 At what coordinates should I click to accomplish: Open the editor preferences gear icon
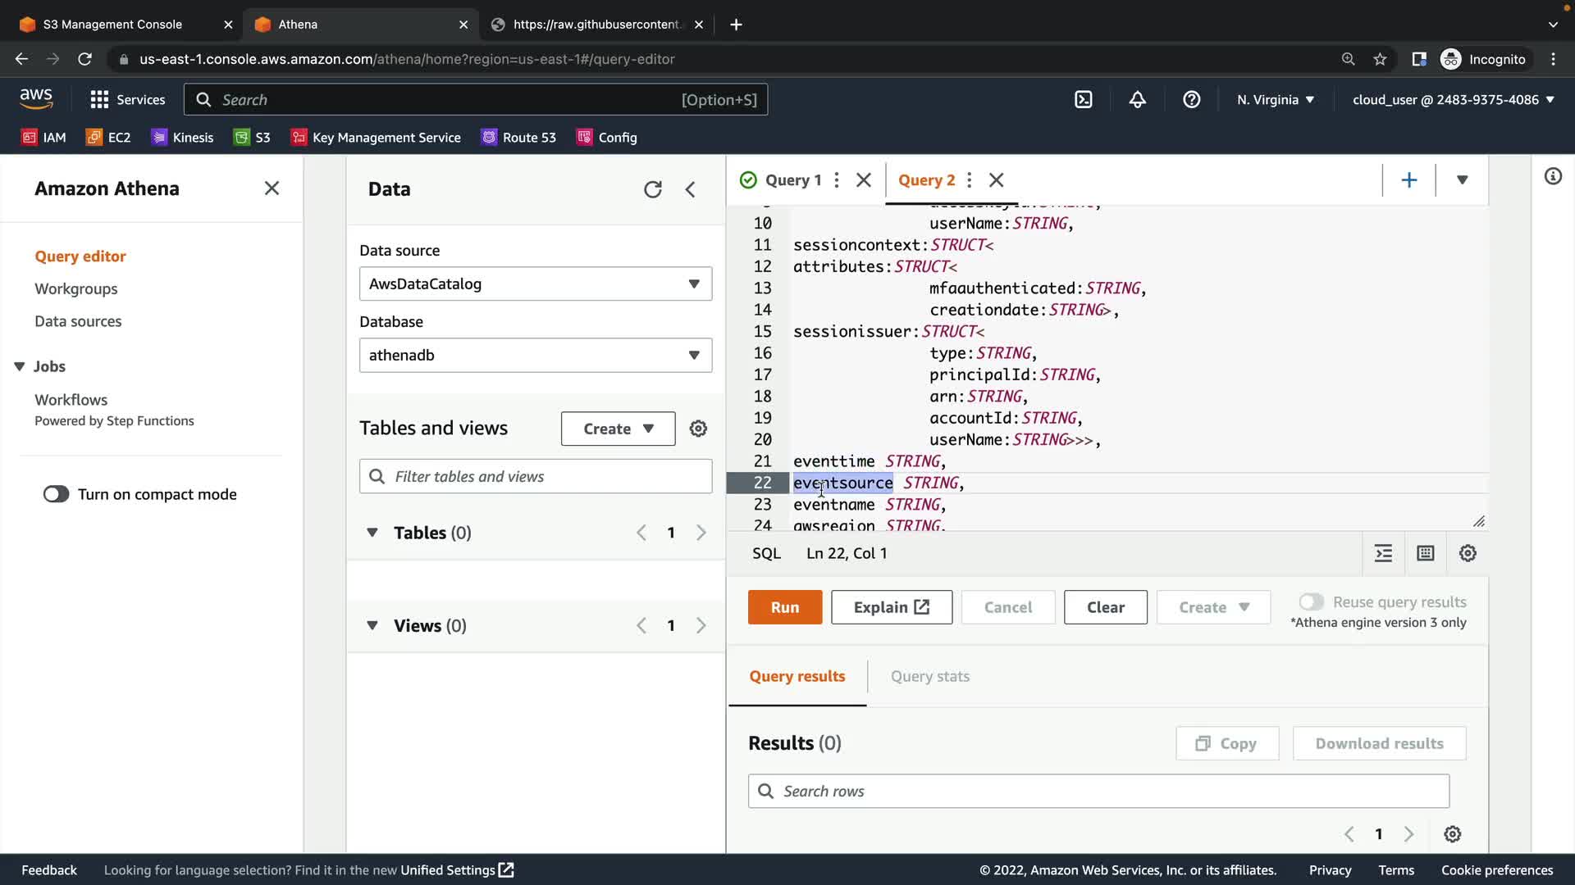[1468, 553]
